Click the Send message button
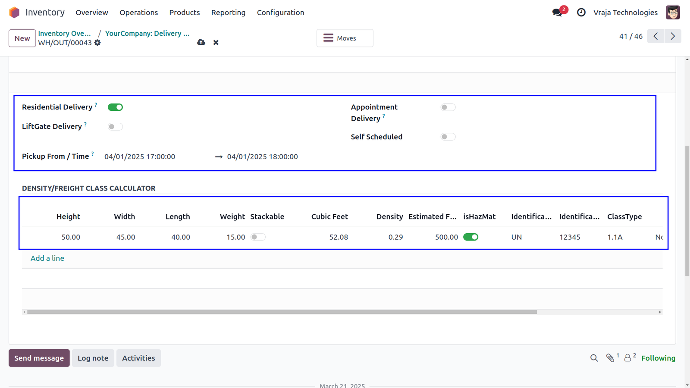 click(x=39, y=358)
